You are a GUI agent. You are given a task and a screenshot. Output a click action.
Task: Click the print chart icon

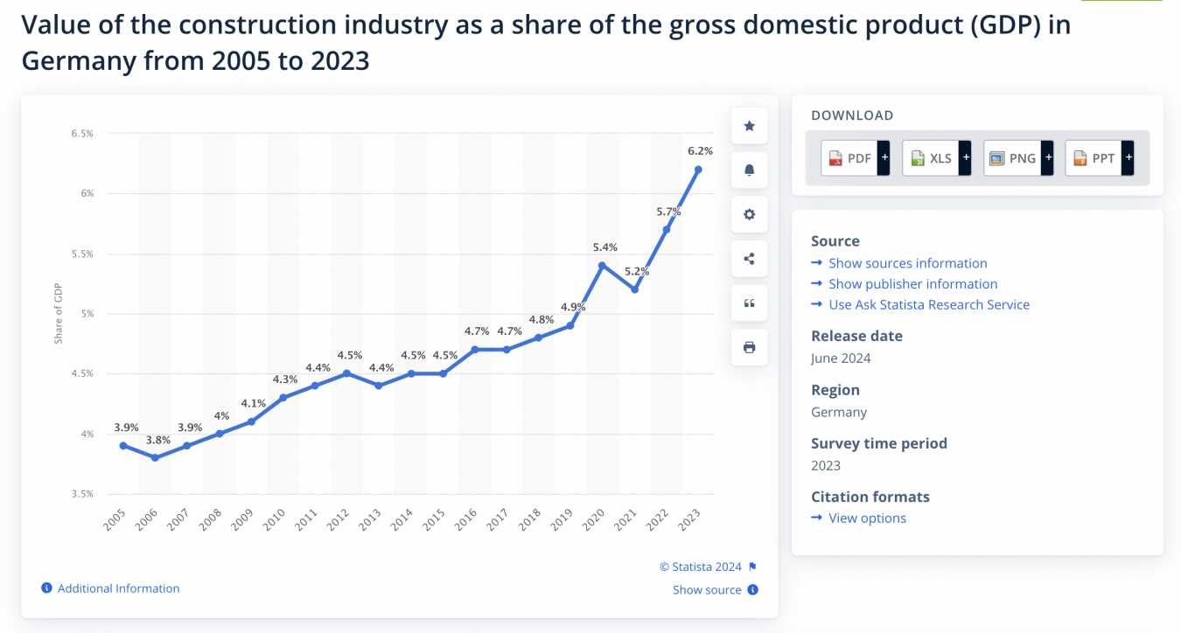click(749, 347)
